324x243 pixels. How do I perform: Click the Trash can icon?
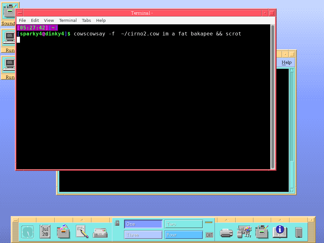click(298, 232)
